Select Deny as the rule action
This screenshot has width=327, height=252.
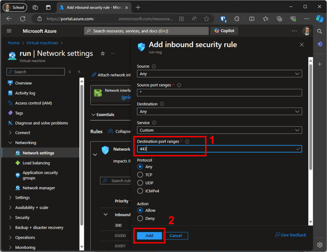(140, 218)
